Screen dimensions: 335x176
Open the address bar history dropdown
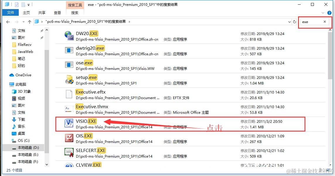[x=290, y=22]
